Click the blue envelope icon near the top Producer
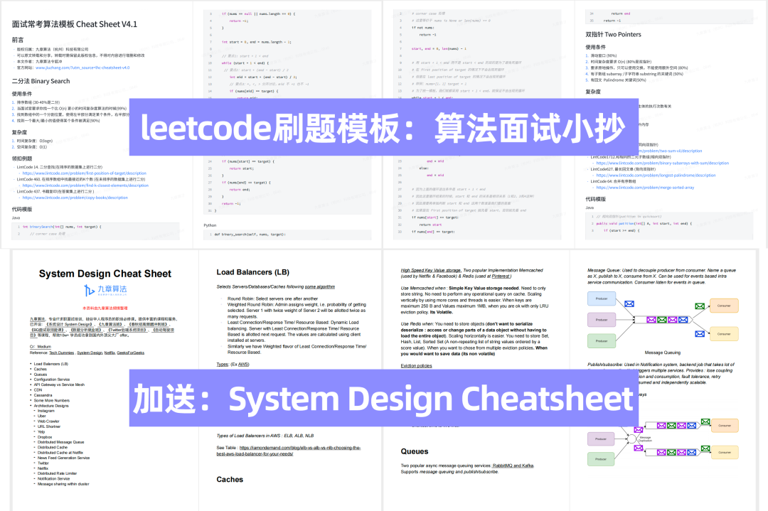Screen dimensions: 768x511 (629, 304)
